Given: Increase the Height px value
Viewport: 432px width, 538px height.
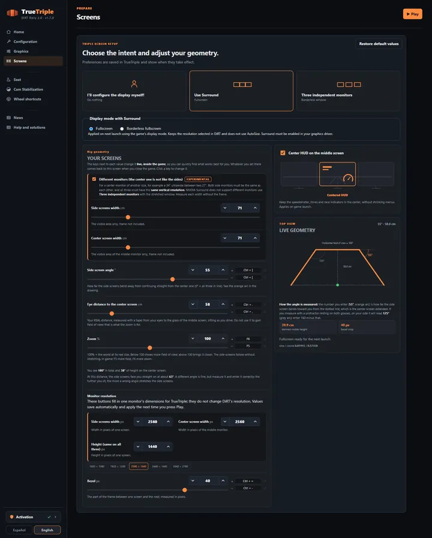Looking at the screenshot, I should click(168, 447).
